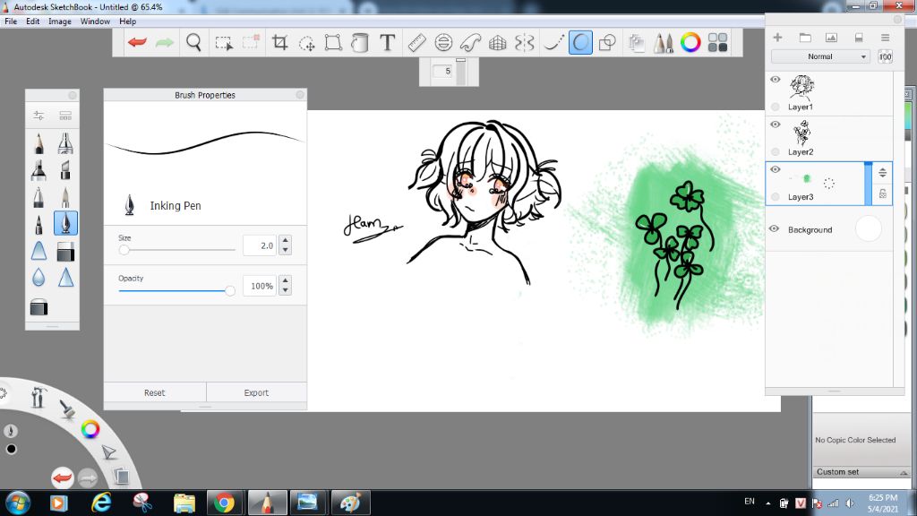Open the layer panel hamburger menu
The image size is (917, 516).
886,38
